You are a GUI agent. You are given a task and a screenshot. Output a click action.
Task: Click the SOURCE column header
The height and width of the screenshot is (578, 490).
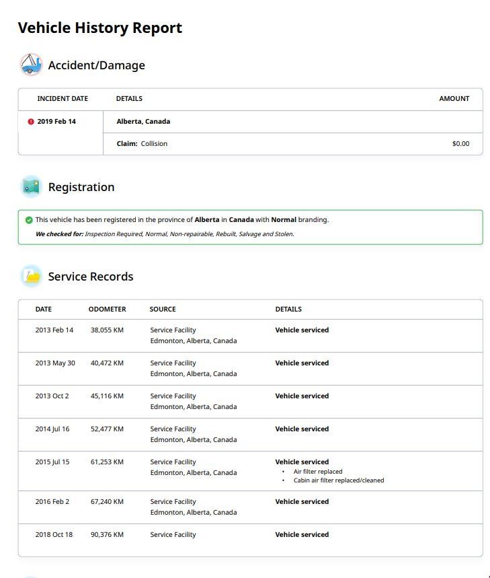(x=163, y=310)
